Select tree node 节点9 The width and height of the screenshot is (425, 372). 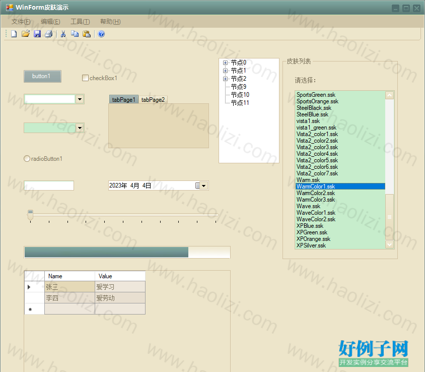tap(239, 87)
